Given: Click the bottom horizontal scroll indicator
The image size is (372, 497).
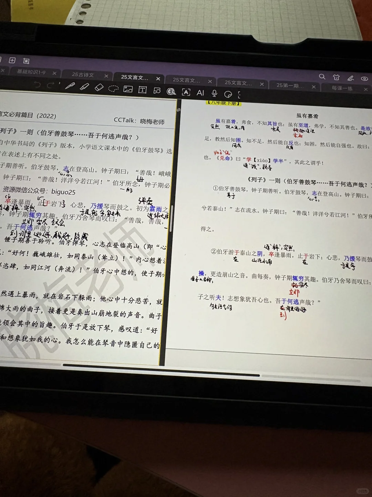Looking at the screenshot, I should (162, 376).
